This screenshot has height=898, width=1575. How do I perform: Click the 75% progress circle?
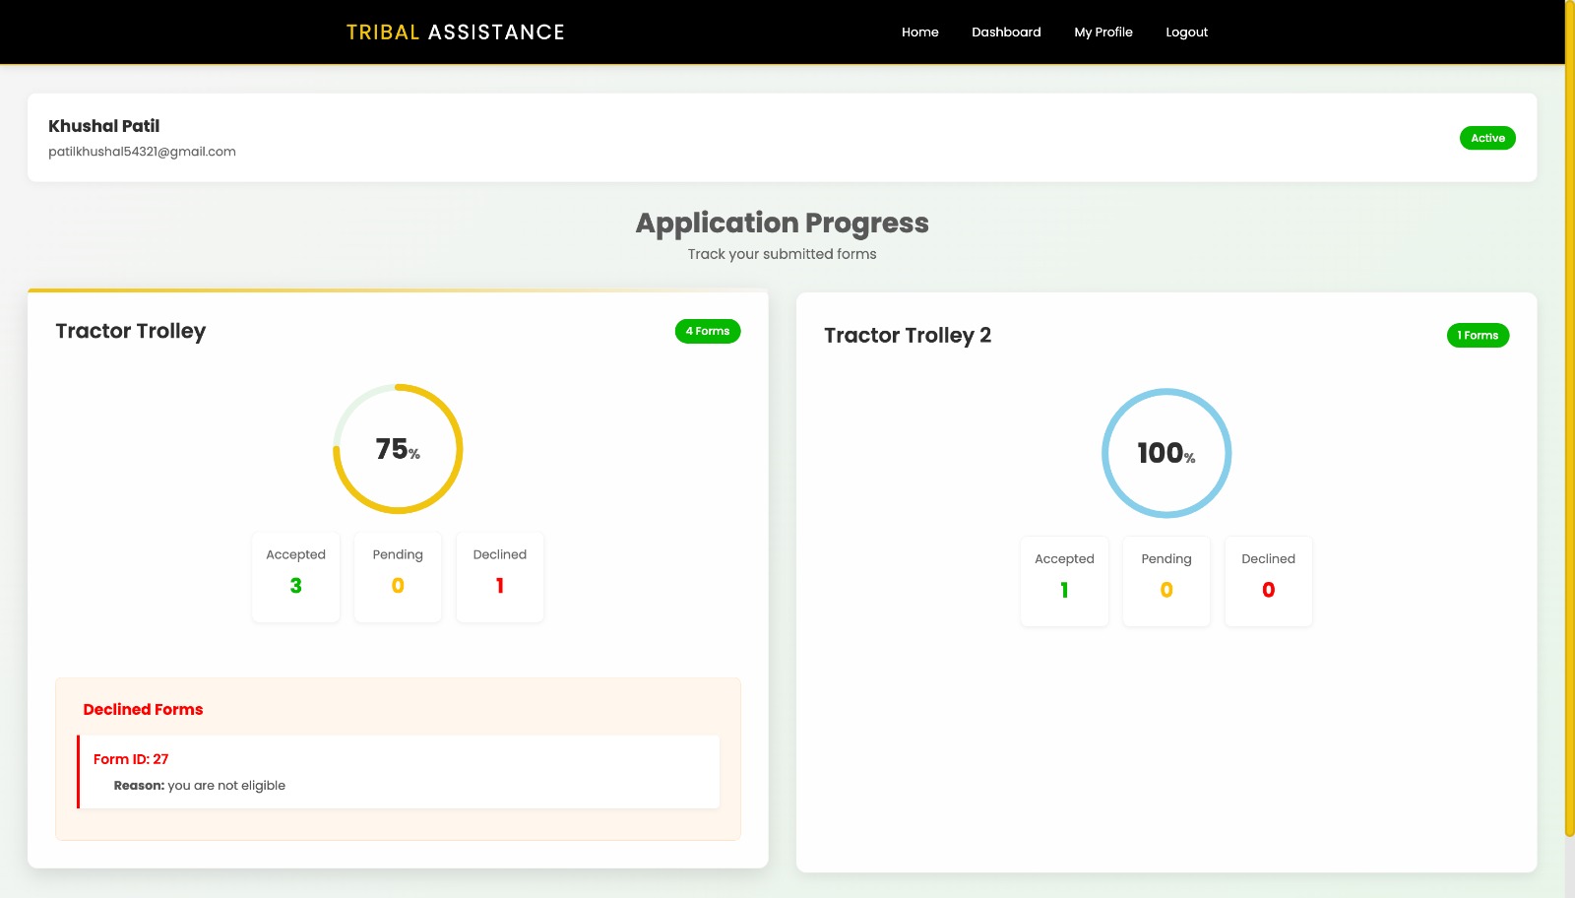tap(398, 449)
